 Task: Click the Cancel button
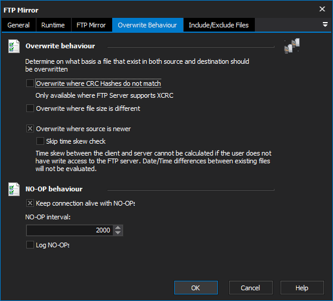(251, 288)
